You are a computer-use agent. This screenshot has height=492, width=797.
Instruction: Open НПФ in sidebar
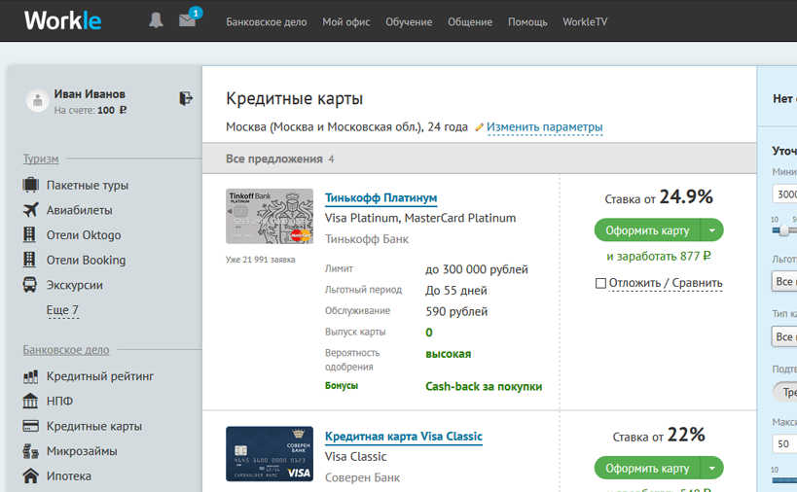59,402
